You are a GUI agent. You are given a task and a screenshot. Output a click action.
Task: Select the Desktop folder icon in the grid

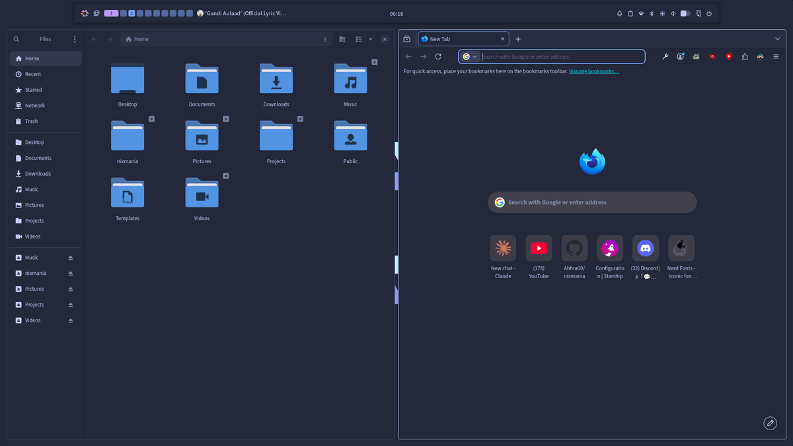pos(128,79)
